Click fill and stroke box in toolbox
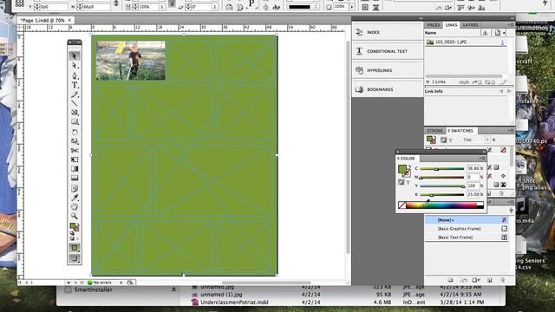 tap(75, 227)
